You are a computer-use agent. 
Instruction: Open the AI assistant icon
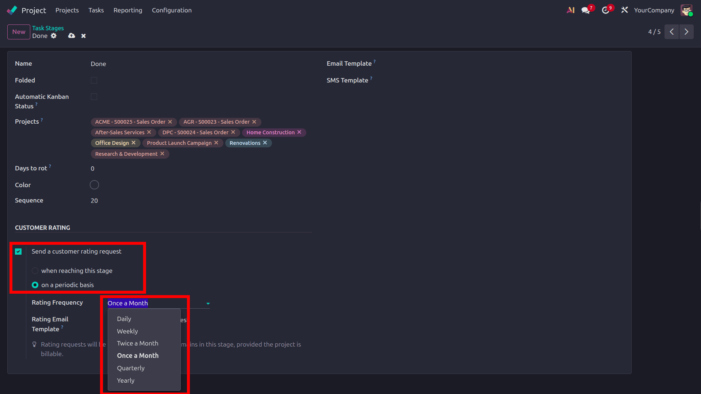pos(571,10)
